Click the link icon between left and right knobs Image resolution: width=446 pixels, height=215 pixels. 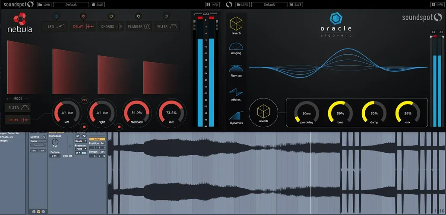(x=84, y=99)
